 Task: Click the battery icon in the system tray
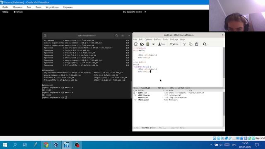click(x=216, y=145)
